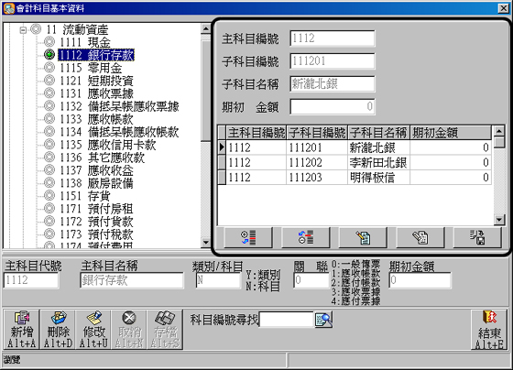This screenshot has height=370, width=513.
Task: Select tree node 1171 預付房租
Action: coord(96,209)
